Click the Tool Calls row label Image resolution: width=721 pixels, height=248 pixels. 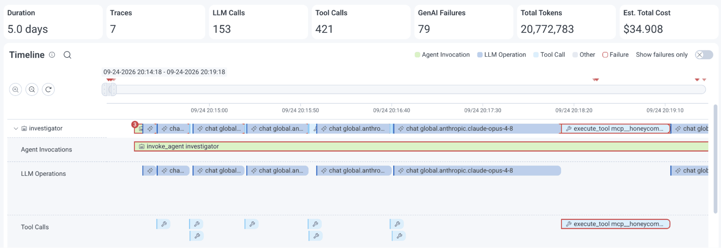35,227
